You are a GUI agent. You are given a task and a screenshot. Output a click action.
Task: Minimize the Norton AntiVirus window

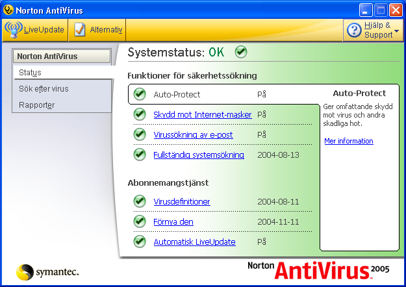coord(366,10)
